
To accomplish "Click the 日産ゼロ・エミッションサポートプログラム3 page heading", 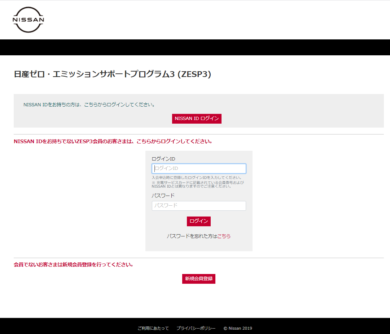I will 112,74.
